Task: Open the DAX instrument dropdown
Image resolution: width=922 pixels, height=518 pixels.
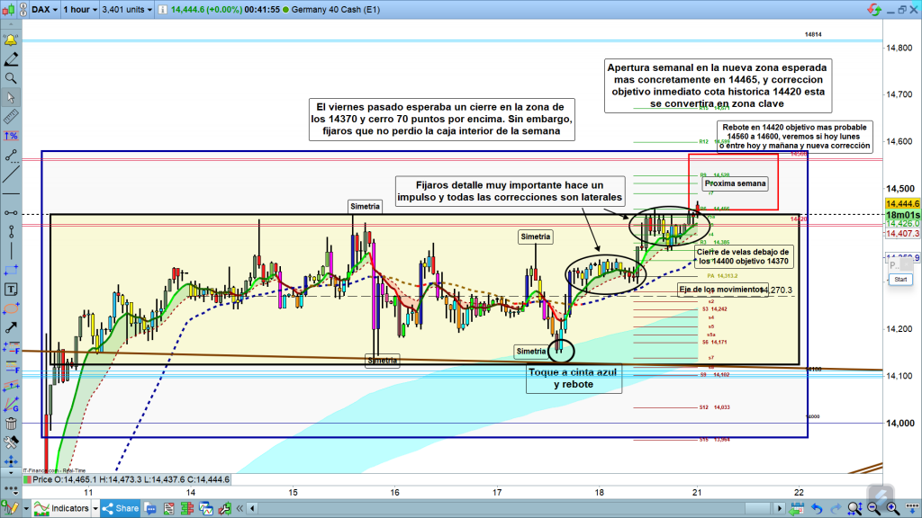Action: [x=42, y=10]
